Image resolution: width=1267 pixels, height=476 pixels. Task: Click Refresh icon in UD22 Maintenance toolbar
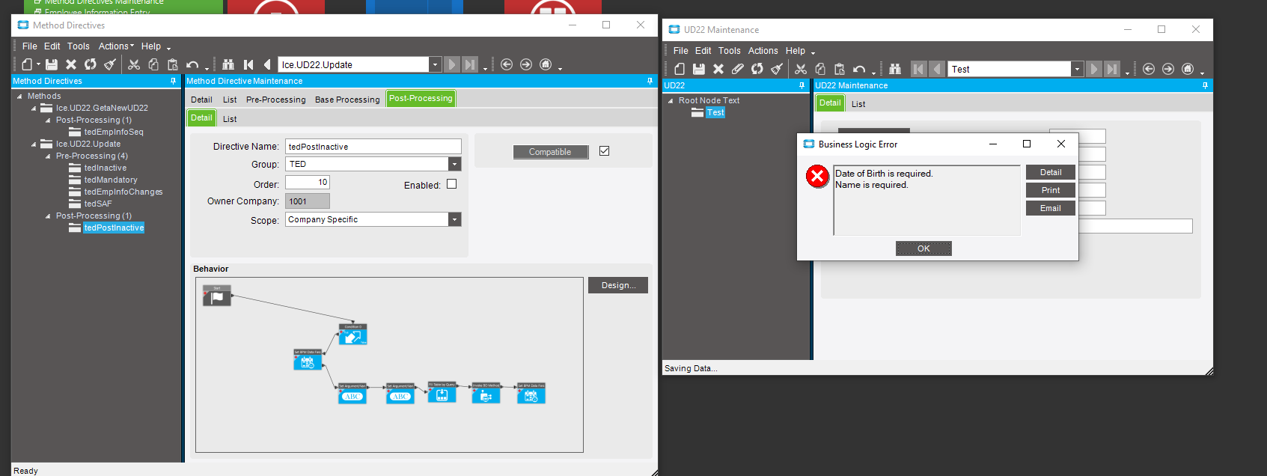(757, 69)
